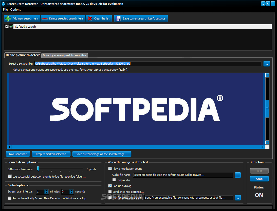The width and height of the screenshot is (277, 211).
Task: Switch to Define picture to detect tab
Action: click(23, 55)
